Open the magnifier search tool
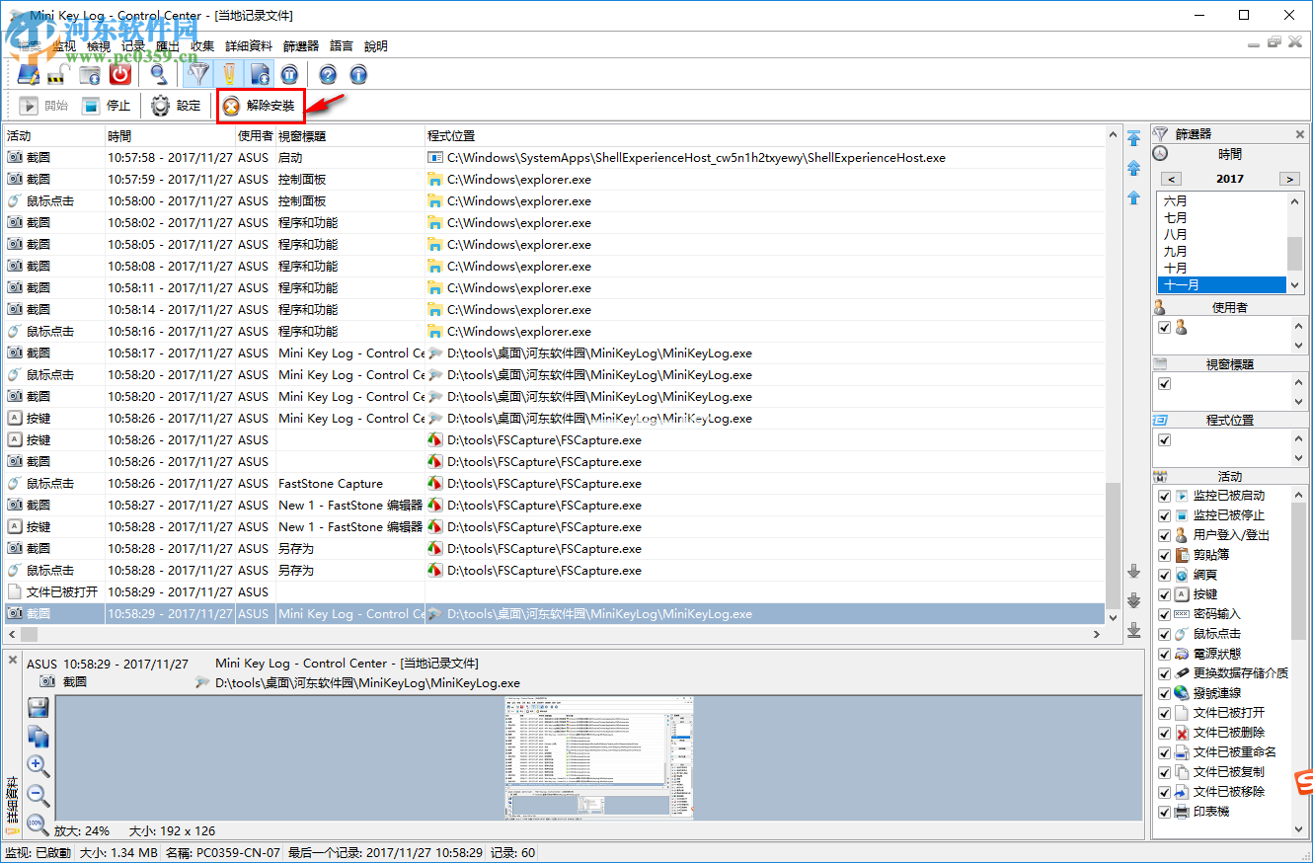This screenshot has width=1313, height=863. pos(158,74)
